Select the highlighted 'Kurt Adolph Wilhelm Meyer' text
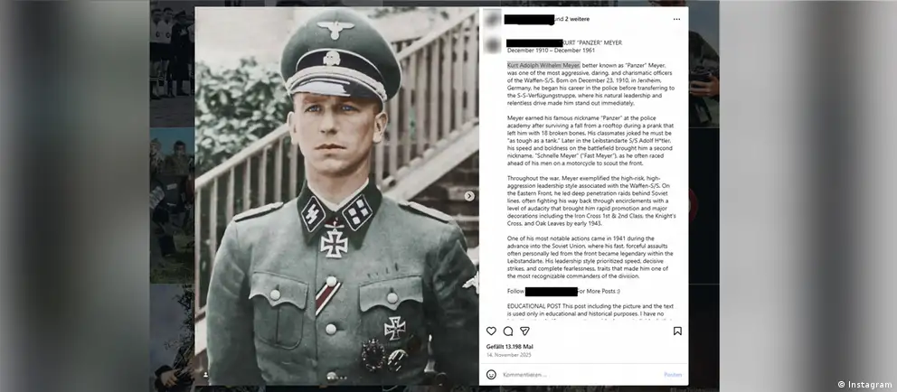 click(543, 65)
